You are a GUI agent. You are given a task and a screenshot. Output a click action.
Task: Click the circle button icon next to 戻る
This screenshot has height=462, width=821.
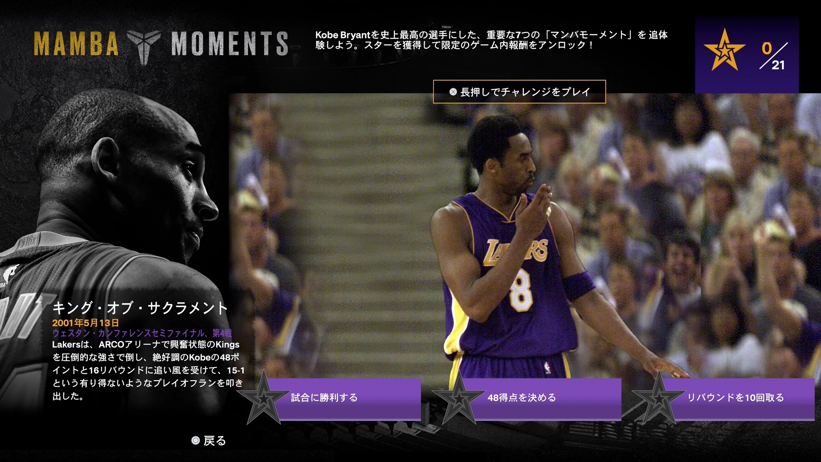(195, 441)
